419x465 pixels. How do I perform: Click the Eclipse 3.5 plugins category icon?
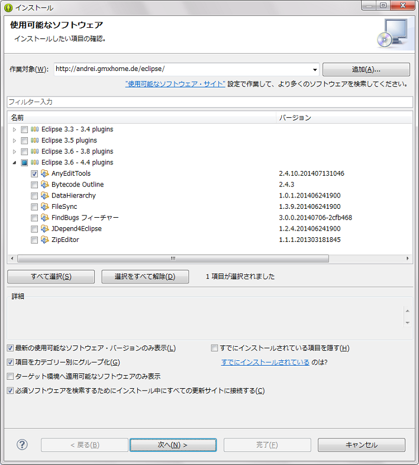(35, 140)
